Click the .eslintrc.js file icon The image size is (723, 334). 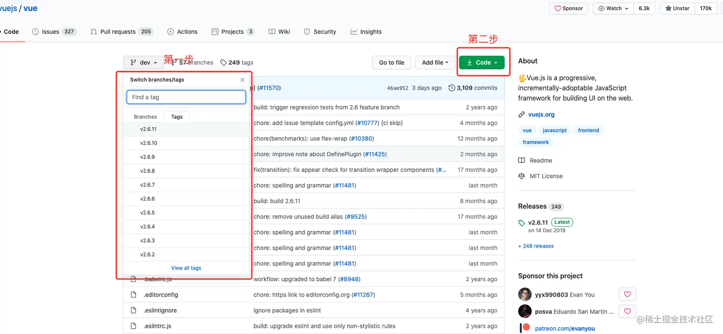134,326
